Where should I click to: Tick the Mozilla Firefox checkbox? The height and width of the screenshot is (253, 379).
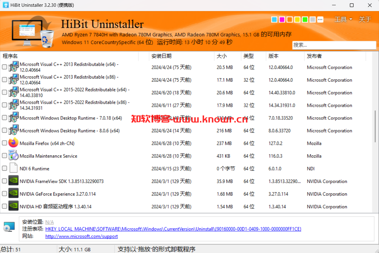[4, 143]
